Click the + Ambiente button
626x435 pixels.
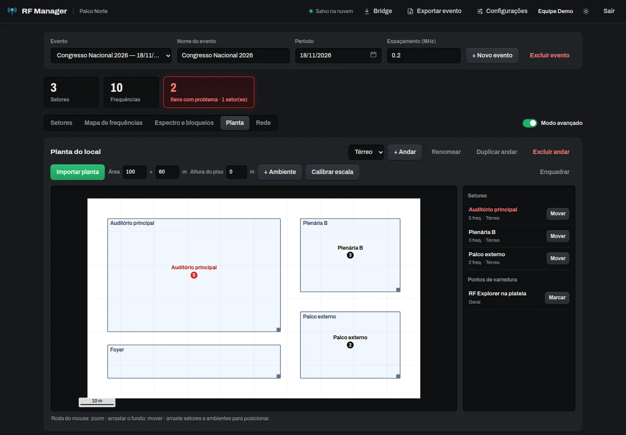[280, 172]
